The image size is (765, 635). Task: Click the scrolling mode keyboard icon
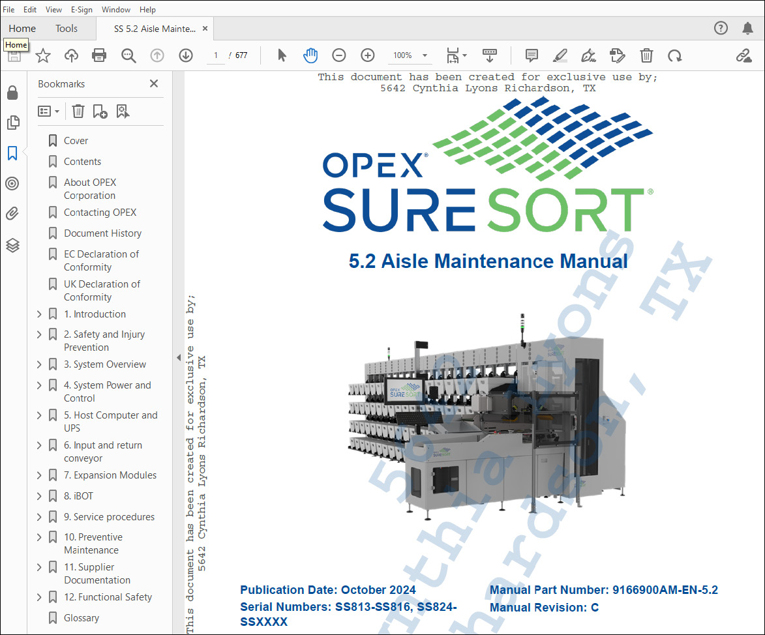(489, 55)
